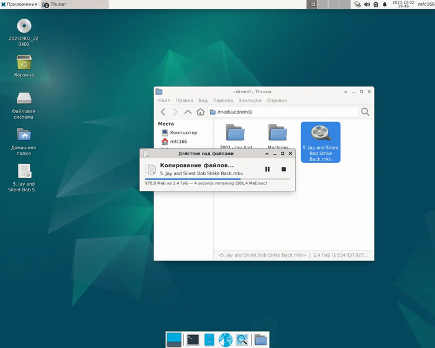Click the search magnifier in Thunar

click(x=365, y=112)
